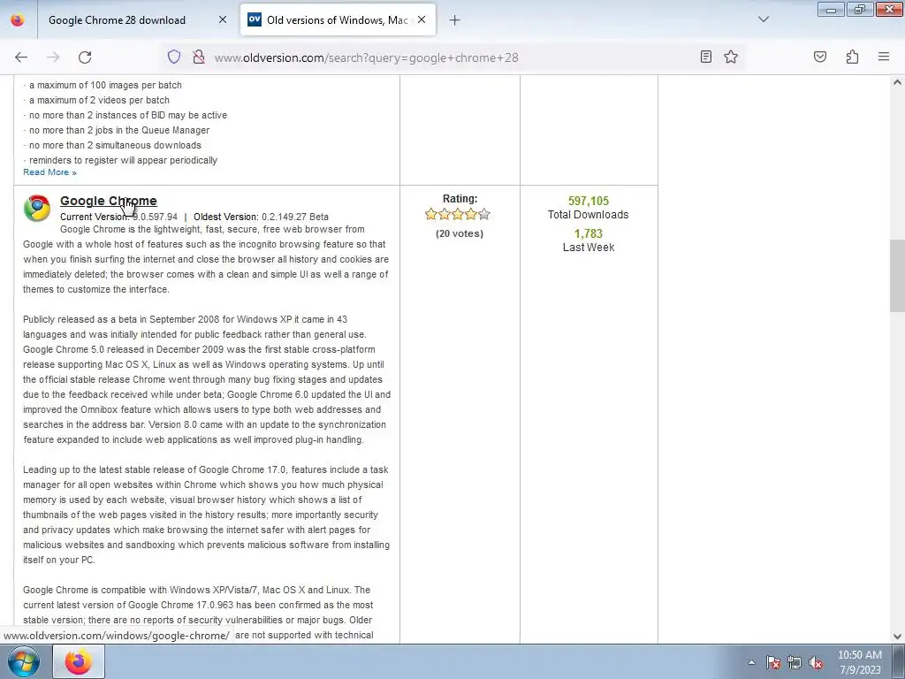The width and height of the screenshot is (905, 679).
Task: Close the Google Chrome 28 download tab
Action: pos(222,19)
